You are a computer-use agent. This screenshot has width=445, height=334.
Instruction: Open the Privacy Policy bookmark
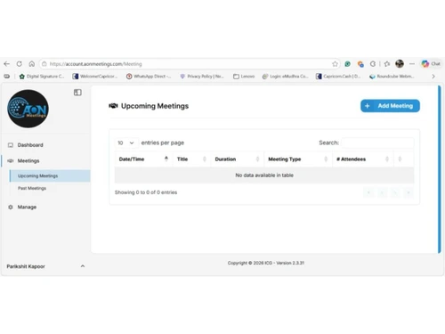[202, 77]
